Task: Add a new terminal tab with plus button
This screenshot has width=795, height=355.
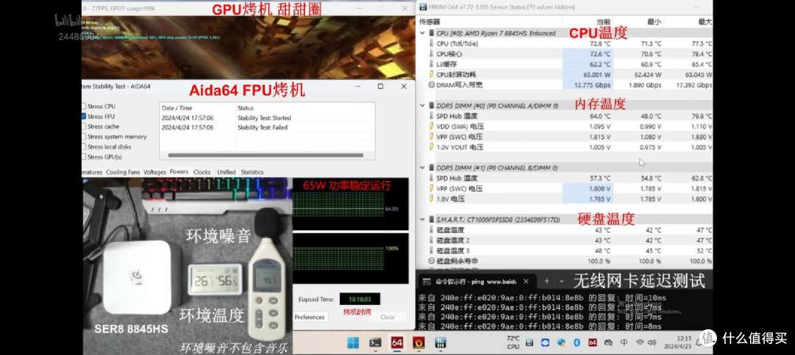Action: coord(546,281)
